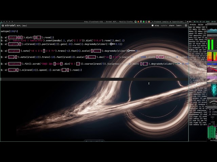Click the Strudel logo icon
The image size is (217, 162).
pos(3,26)
